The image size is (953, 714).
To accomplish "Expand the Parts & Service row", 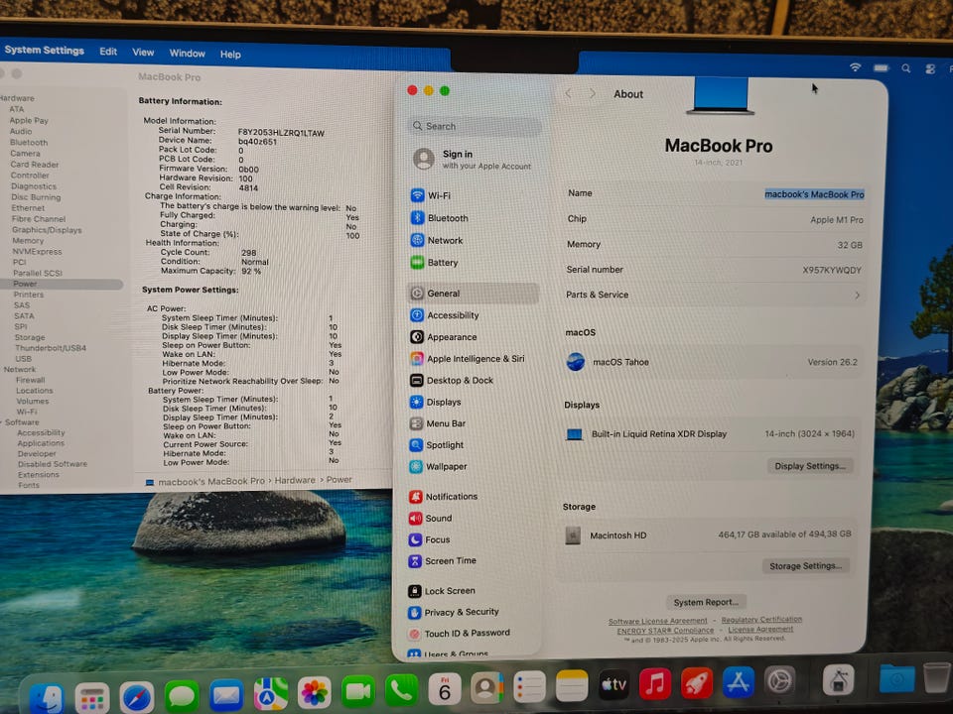I will (x=715, y=296).
